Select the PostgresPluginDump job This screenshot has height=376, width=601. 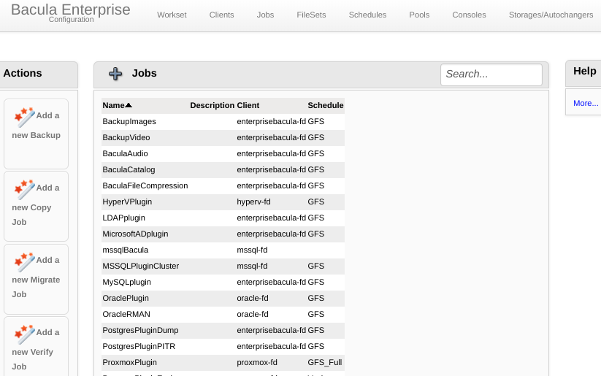tap(140, 331)
